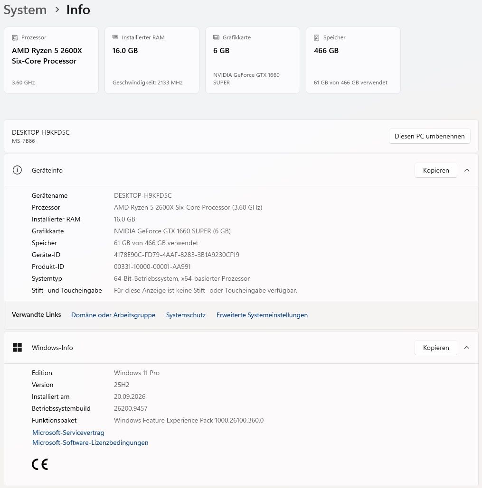The height and width of the screenshot is (488, 482).
Task: Click the 466 GB heading in Speicher card
Action: (326, 50)
